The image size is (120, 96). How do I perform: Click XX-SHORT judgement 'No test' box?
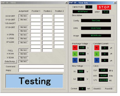(x=24, y=16)
